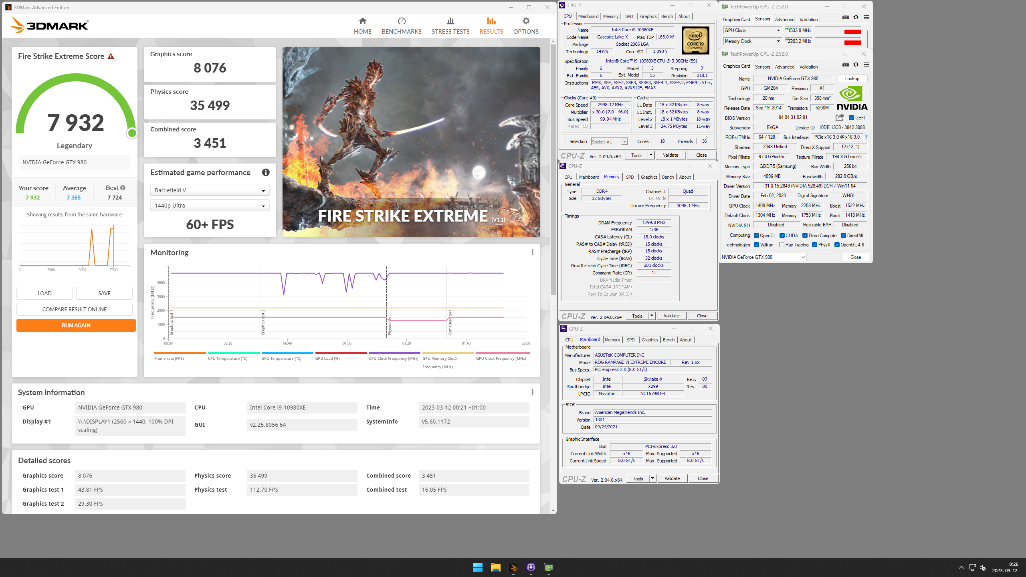The width and height of the screenshot is (1026, 577).
Task: Open the Memory Clock sensor dropdown
Action: [752, 41]
